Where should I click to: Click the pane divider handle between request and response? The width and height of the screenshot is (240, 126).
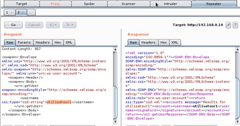click(121, 80)
